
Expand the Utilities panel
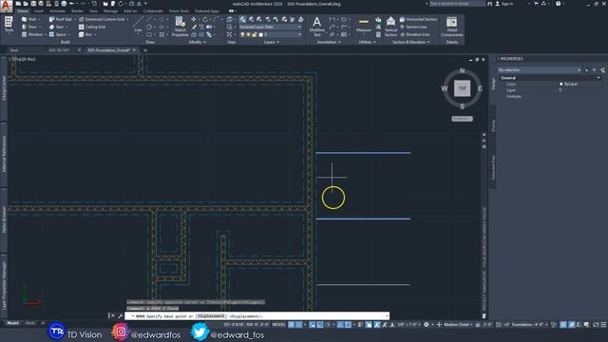(367, 42)
